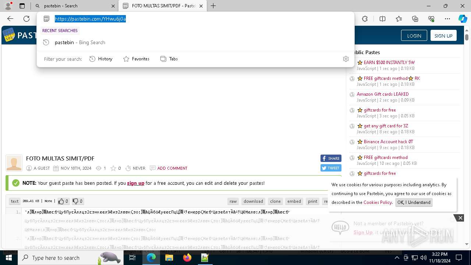The height and width of the screenshot is (265, 471).
Task: Open 'get any gift card for 3Z' paste
Action: (386, 126)
